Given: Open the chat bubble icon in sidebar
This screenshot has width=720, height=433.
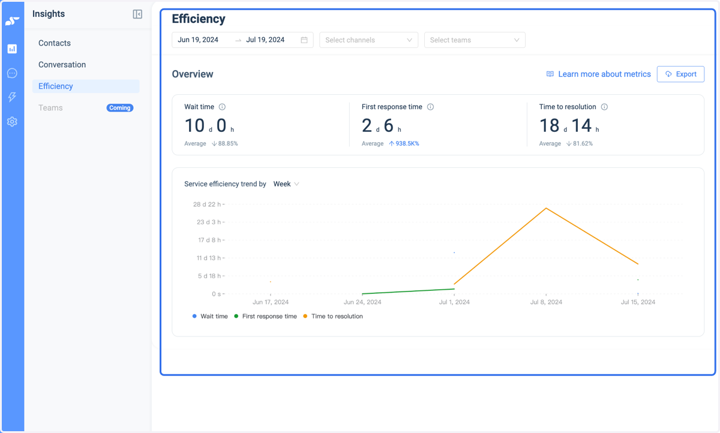Looking at the screenshot, I should [12, 73].
